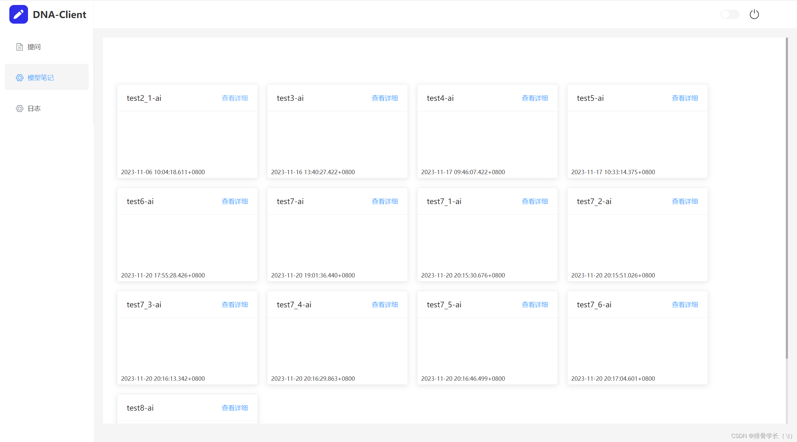Open 查看详细 link for test7_2-ai
The image size is (797, 442).
[685, 202]
